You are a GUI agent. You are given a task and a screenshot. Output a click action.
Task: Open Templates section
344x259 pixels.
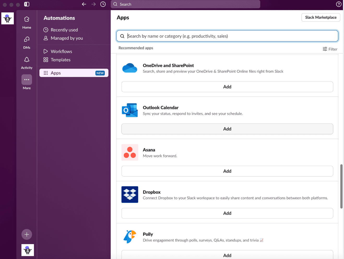tap(57, 60)
